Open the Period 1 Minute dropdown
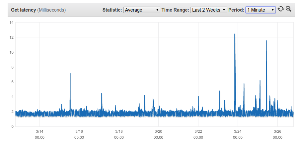Screen dimensions: 302x143 coord(261,10)
